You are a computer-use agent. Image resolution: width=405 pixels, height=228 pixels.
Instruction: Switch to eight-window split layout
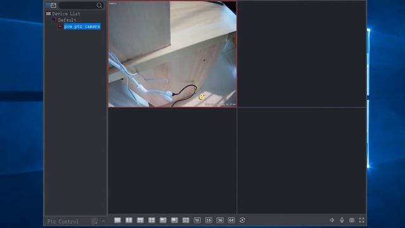175,220
